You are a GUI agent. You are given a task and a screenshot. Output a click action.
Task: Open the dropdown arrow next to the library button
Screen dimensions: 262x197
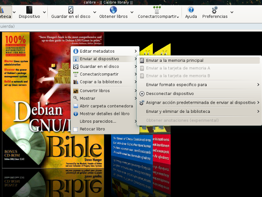coord(14,12)
